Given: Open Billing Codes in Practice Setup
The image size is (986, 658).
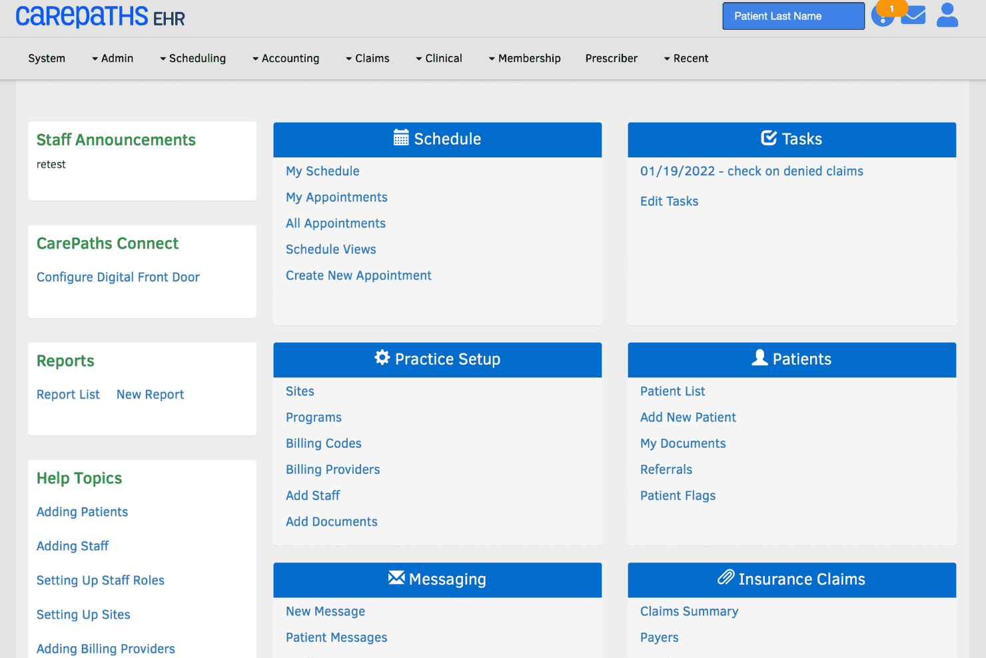Looking at the screenshot, I should 324,443.
